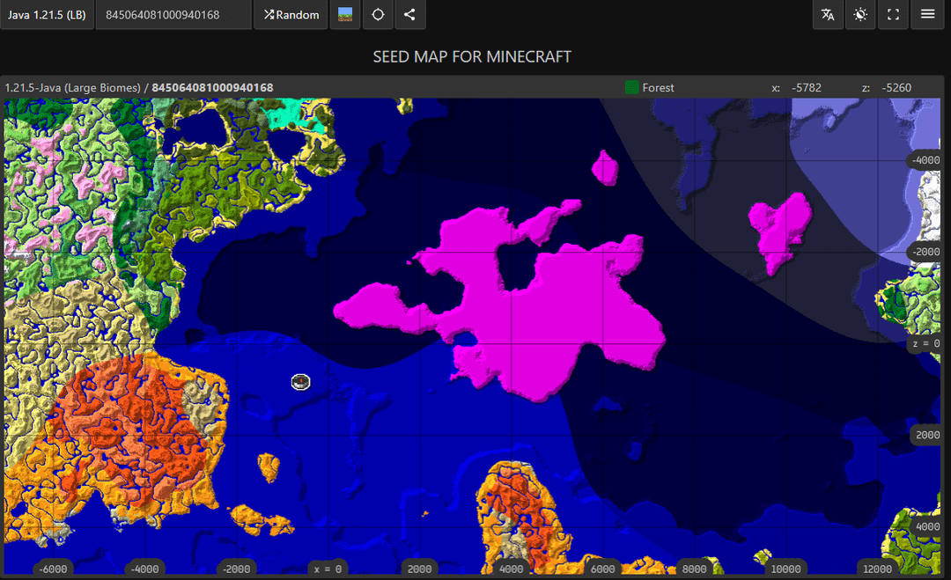Generate a Random seed
951x580 pixels.
(291, 15)
